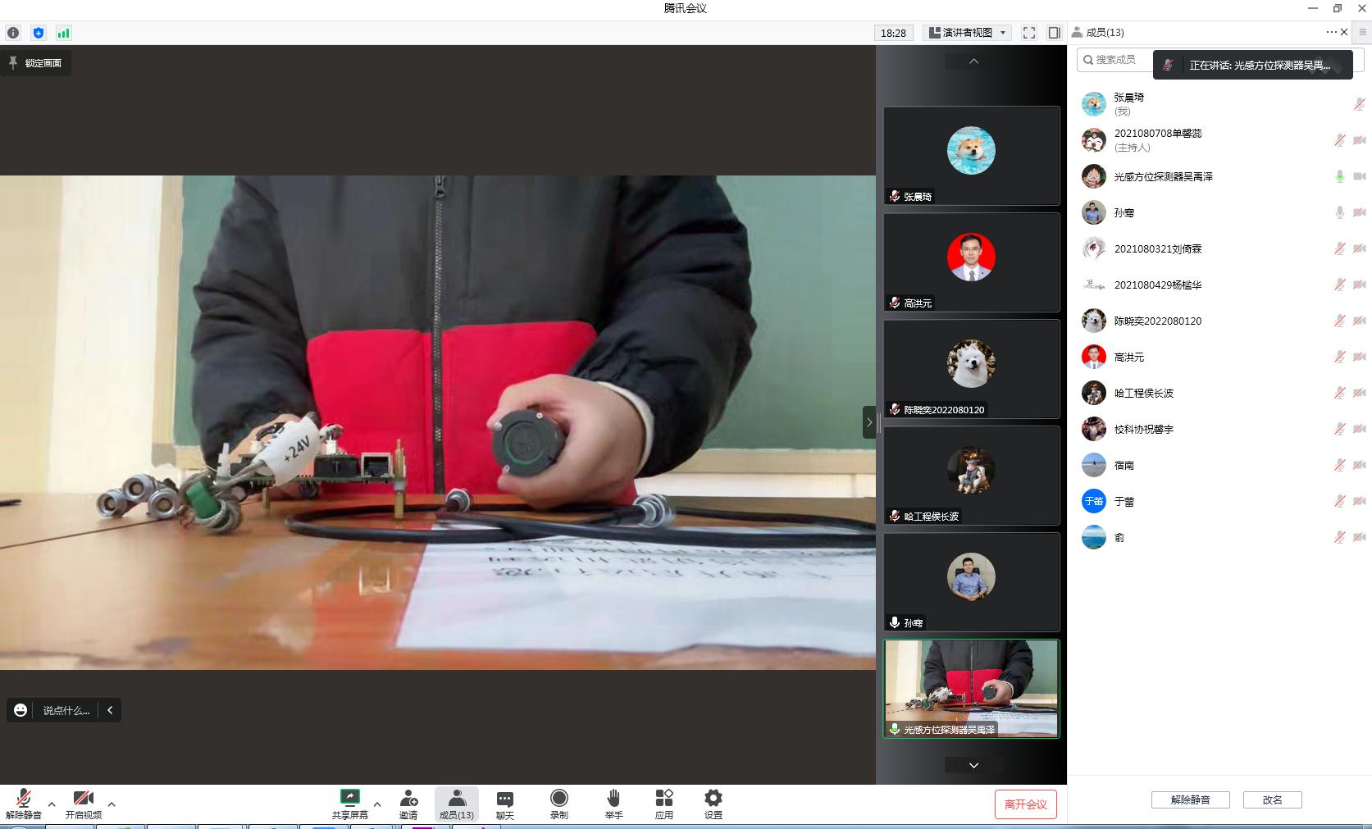
Task: Expand audio options arrow beside unmute
Action: tap(52, 804)
